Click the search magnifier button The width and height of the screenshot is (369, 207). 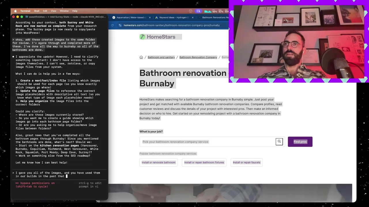[x=279, y=141]
